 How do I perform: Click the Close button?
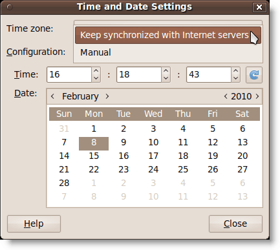tap(235, 224)
